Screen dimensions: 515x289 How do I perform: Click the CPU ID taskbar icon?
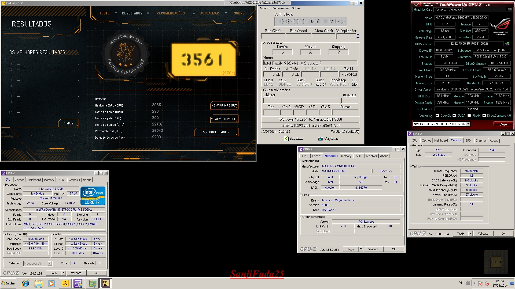pos(106,283)
